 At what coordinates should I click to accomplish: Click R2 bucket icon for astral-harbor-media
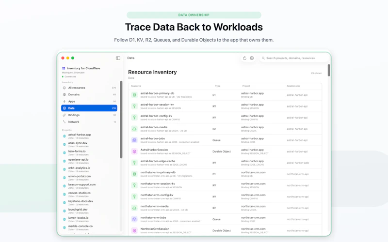point(134,129)
